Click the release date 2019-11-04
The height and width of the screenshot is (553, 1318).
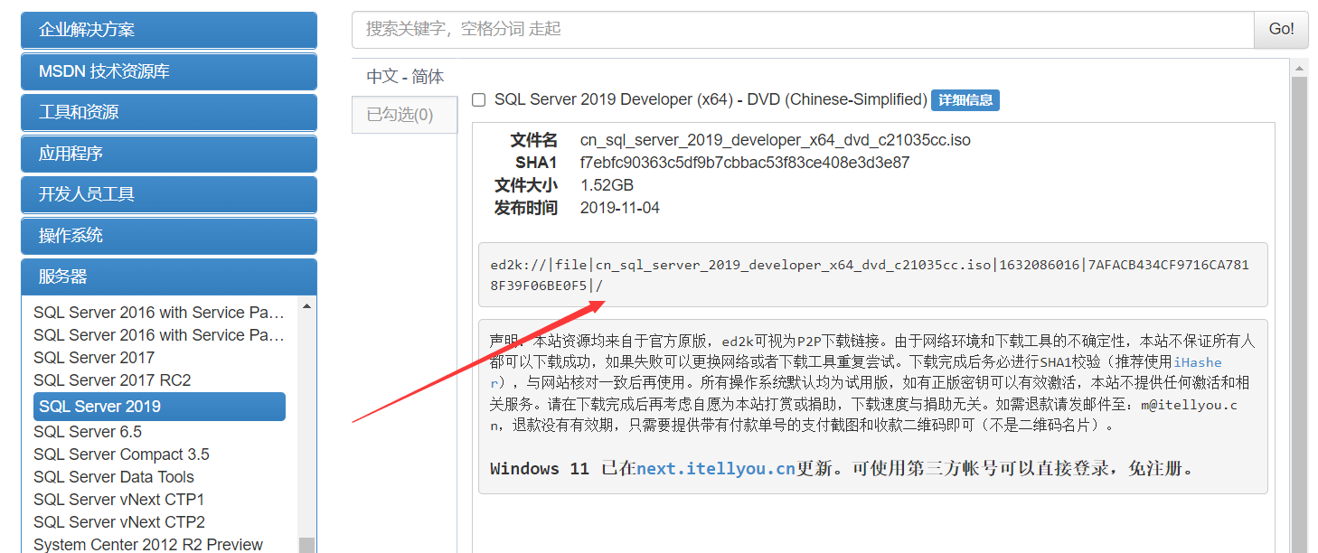[620, 208]
